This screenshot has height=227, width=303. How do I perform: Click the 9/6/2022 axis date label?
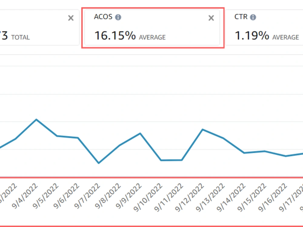click(x=66, y=196)
